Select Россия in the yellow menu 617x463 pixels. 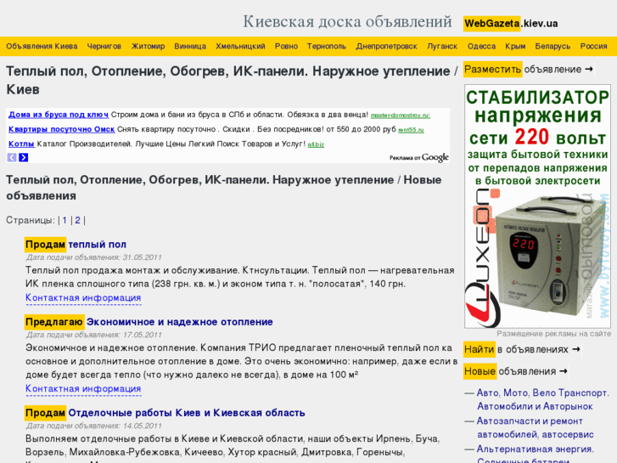(x=594, y=46)
